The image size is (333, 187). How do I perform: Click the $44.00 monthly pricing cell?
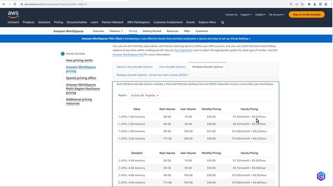tap(211, 182)
